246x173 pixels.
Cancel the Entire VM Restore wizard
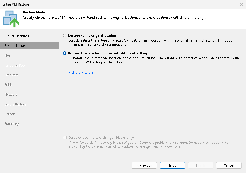pyautogui.click(x=229, y=165)
